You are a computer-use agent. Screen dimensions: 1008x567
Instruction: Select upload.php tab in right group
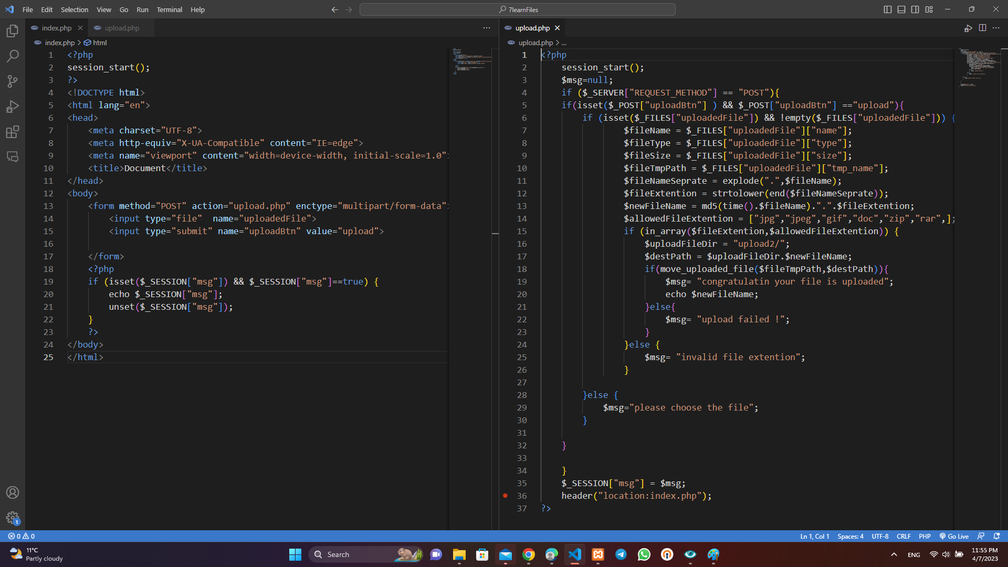click(x=532, y=28)
